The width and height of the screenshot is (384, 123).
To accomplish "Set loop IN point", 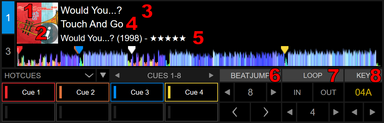I will 297,92.
